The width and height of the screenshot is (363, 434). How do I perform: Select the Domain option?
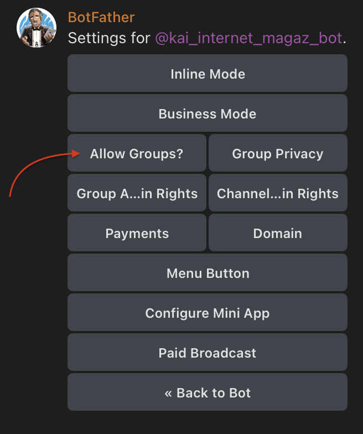point(278,234)
